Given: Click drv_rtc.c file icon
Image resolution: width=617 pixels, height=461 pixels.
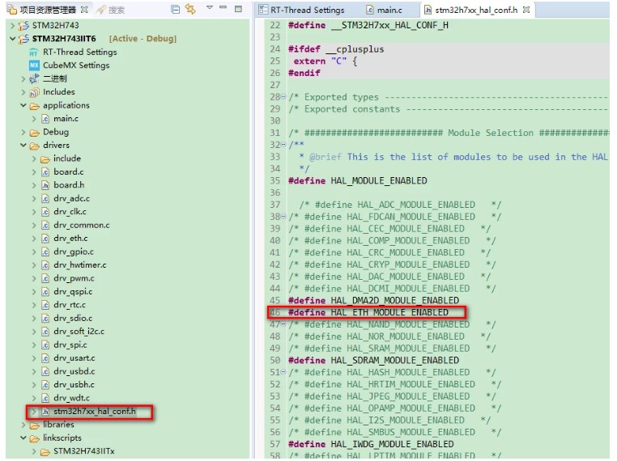Looking at the screenshot, I should [x=45, y=305].
